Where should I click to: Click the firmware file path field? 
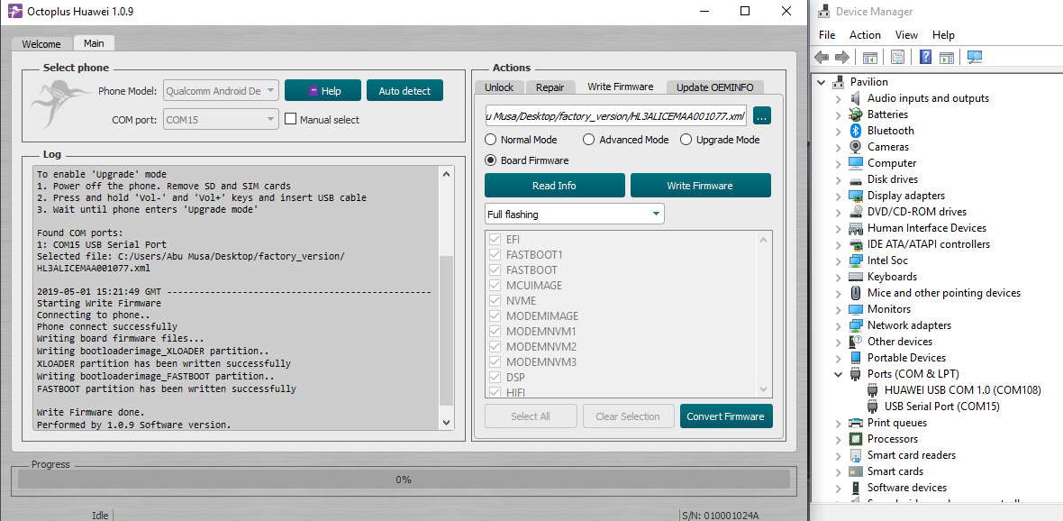coord(615,116)
